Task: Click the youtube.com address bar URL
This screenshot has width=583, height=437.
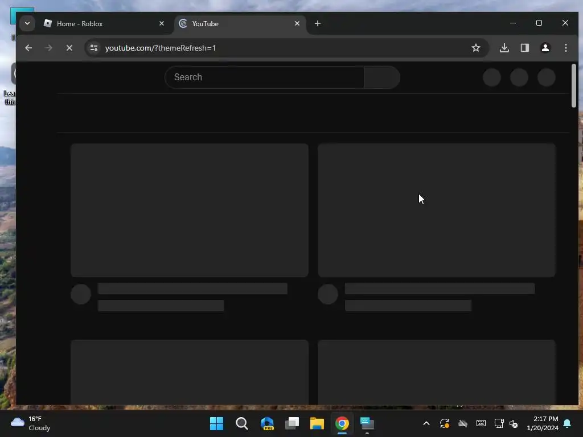Action: [x=160, y=48]
